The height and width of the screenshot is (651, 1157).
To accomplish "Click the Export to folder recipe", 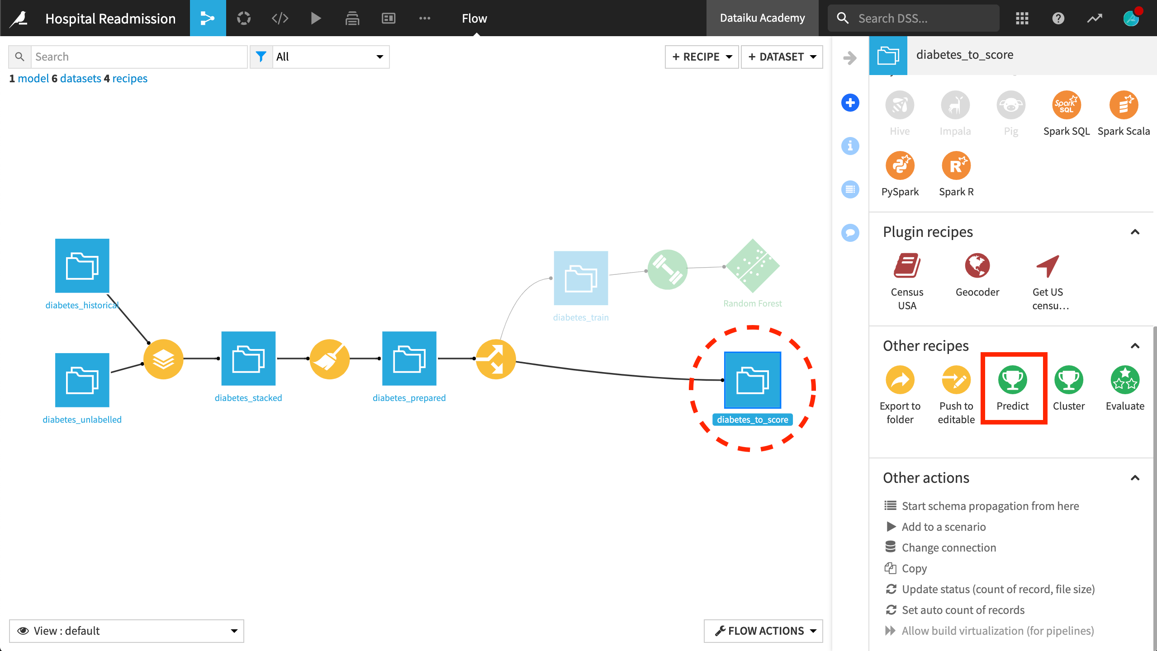I will pyautogui.click(x=900, y=380).
